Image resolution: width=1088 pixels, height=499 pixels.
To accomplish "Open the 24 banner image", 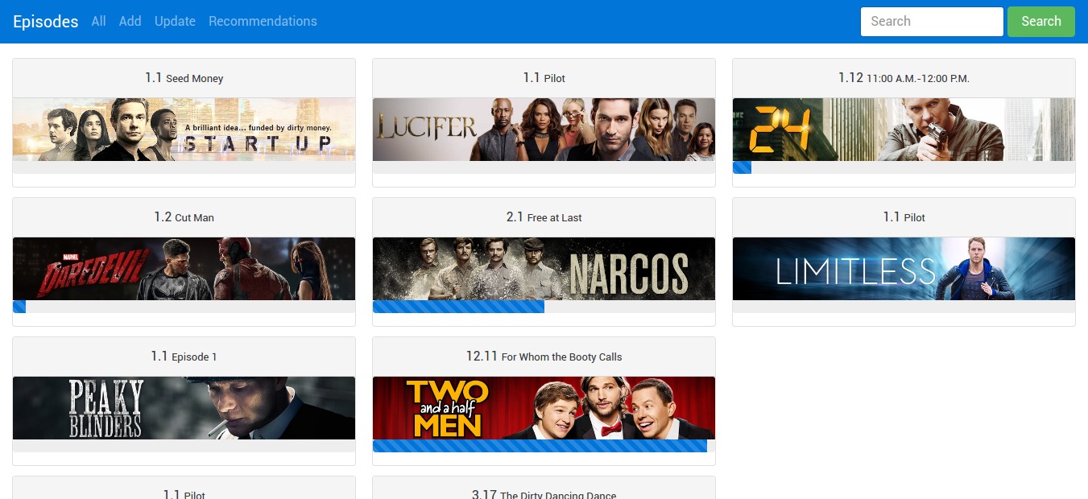I will click(x=904, y=130).
